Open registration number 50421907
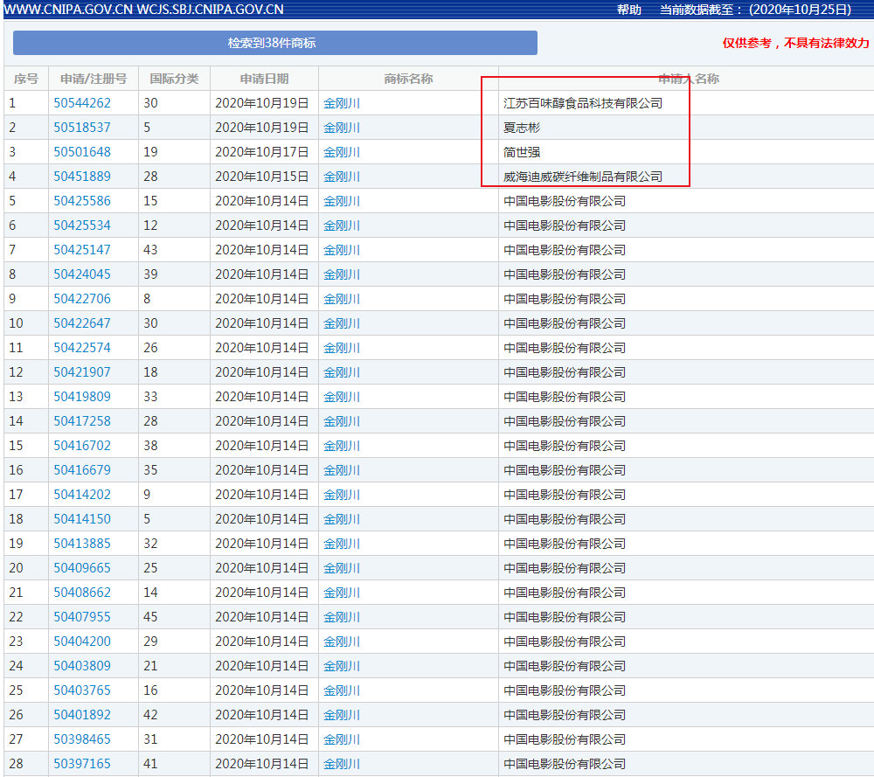This screenshot has width=874, height=777. [82, 372]
